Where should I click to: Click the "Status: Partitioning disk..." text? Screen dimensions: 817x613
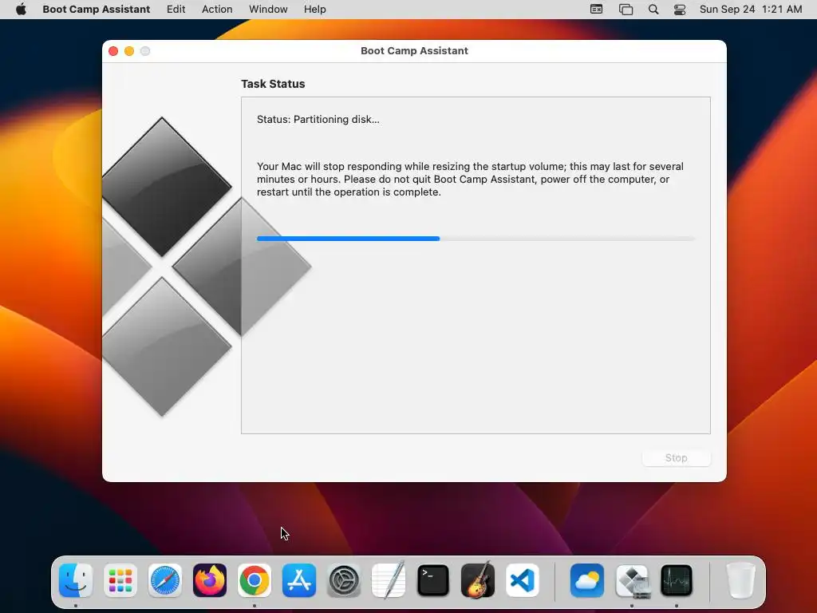click(318, 120)
